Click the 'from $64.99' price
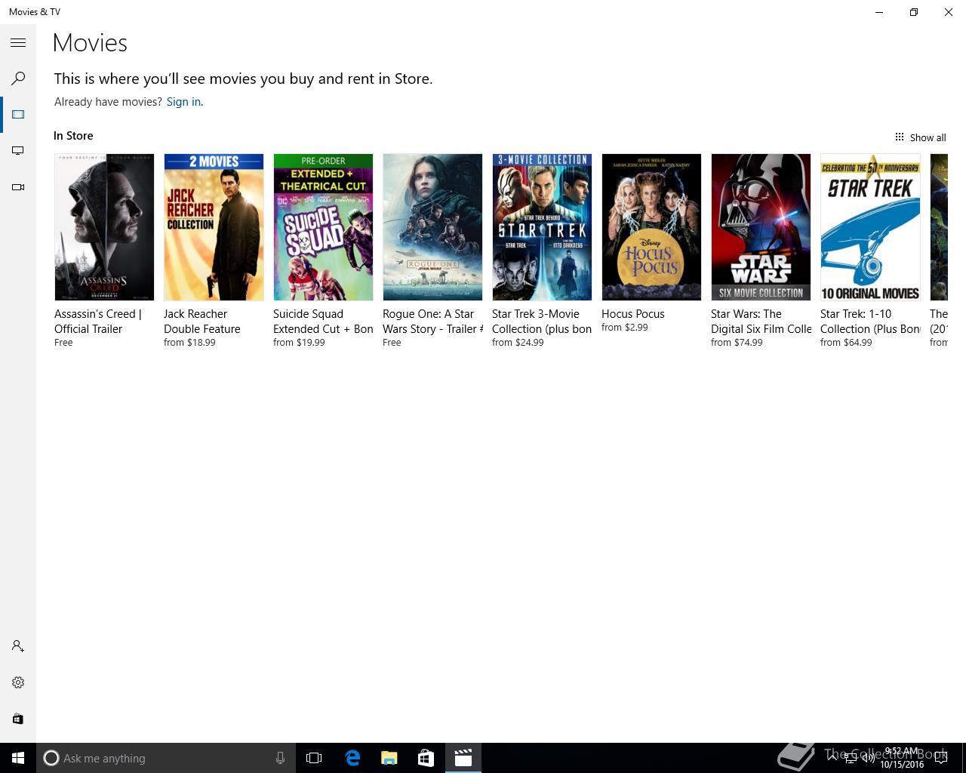This screenshot has height=773, width=966. click(846, 343)
